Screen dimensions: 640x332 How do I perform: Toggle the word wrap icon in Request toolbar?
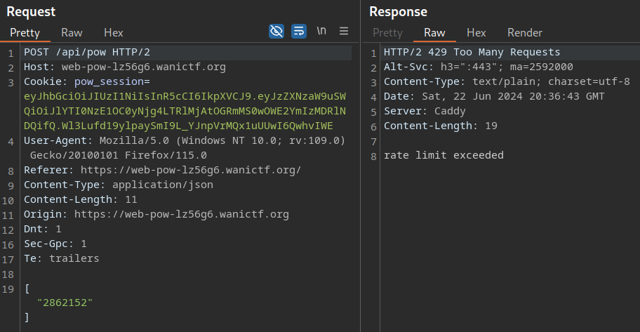pyautogui.click(x=299, y=31)
